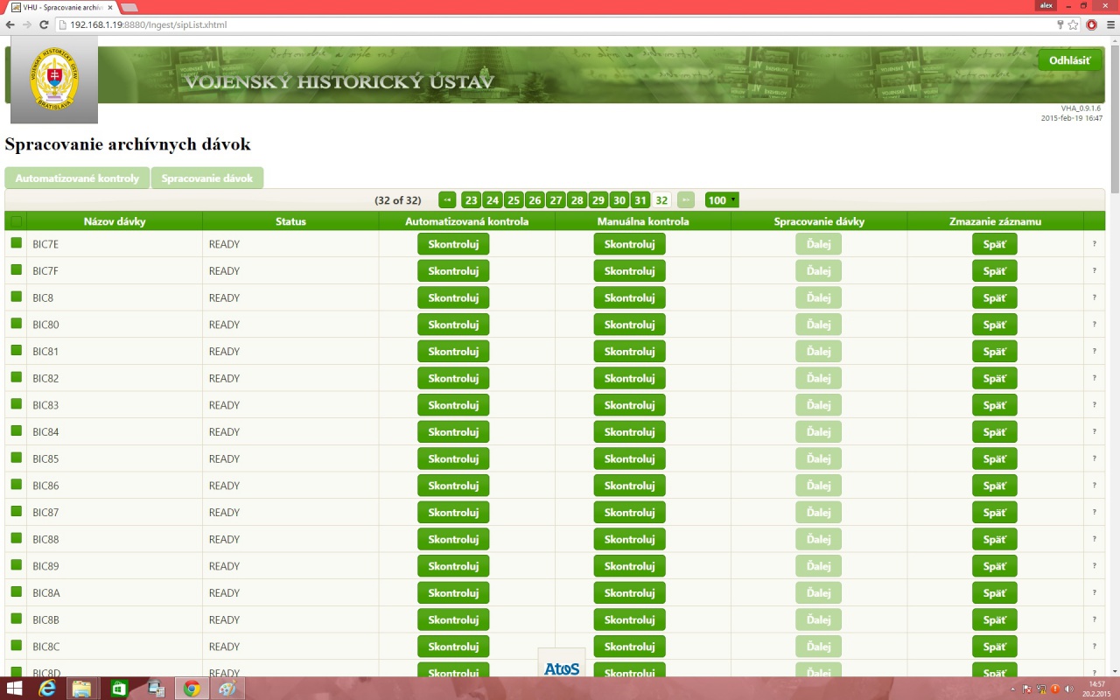Click the bookmark star in address bar

(1073, 24)
